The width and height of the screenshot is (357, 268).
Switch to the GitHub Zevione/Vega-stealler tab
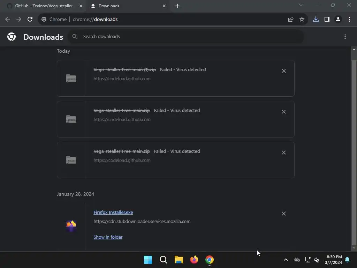coord(44,6)
